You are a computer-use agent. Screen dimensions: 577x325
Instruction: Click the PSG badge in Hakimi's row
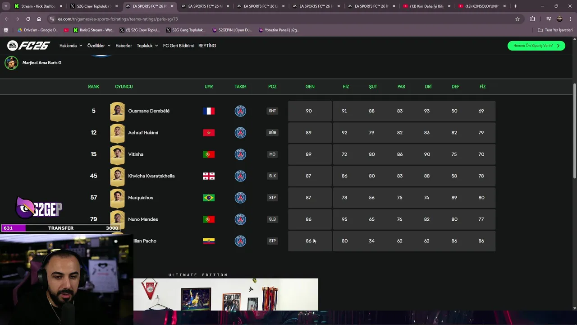tap(240, 133)
